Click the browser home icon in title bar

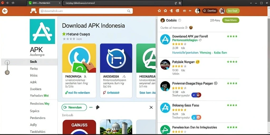click(x=13, y=3)
